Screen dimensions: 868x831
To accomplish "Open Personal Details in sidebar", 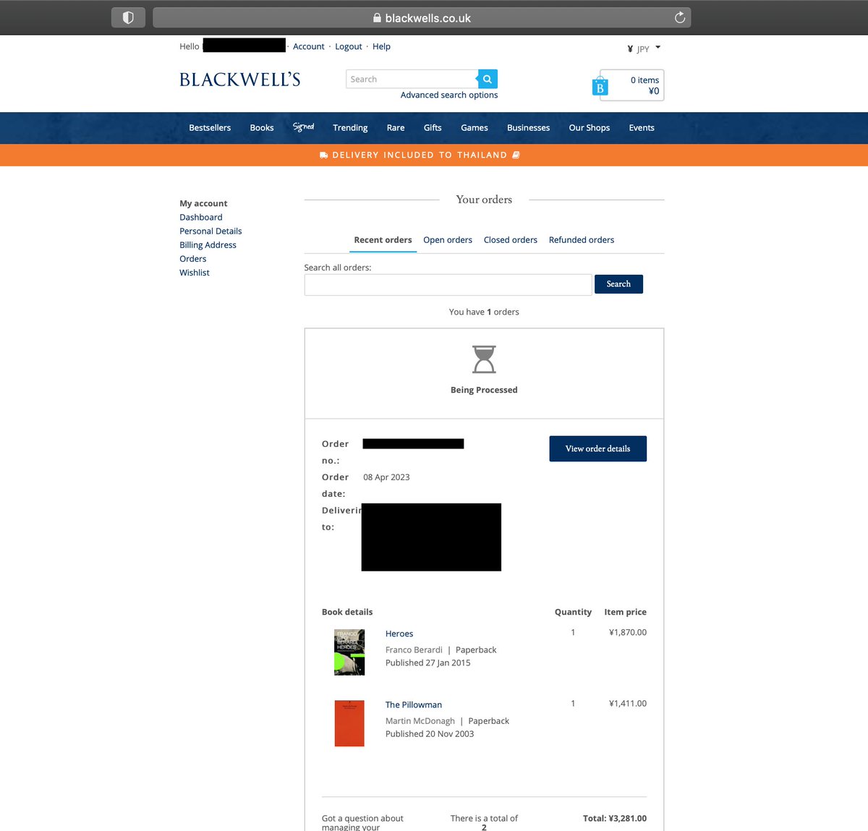I will [x=210, y=231].
